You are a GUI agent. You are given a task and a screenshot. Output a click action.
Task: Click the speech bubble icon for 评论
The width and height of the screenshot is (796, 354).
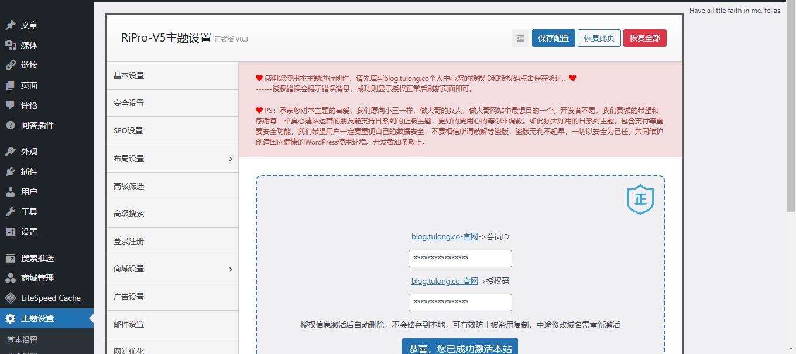click(x=11, y=105)
